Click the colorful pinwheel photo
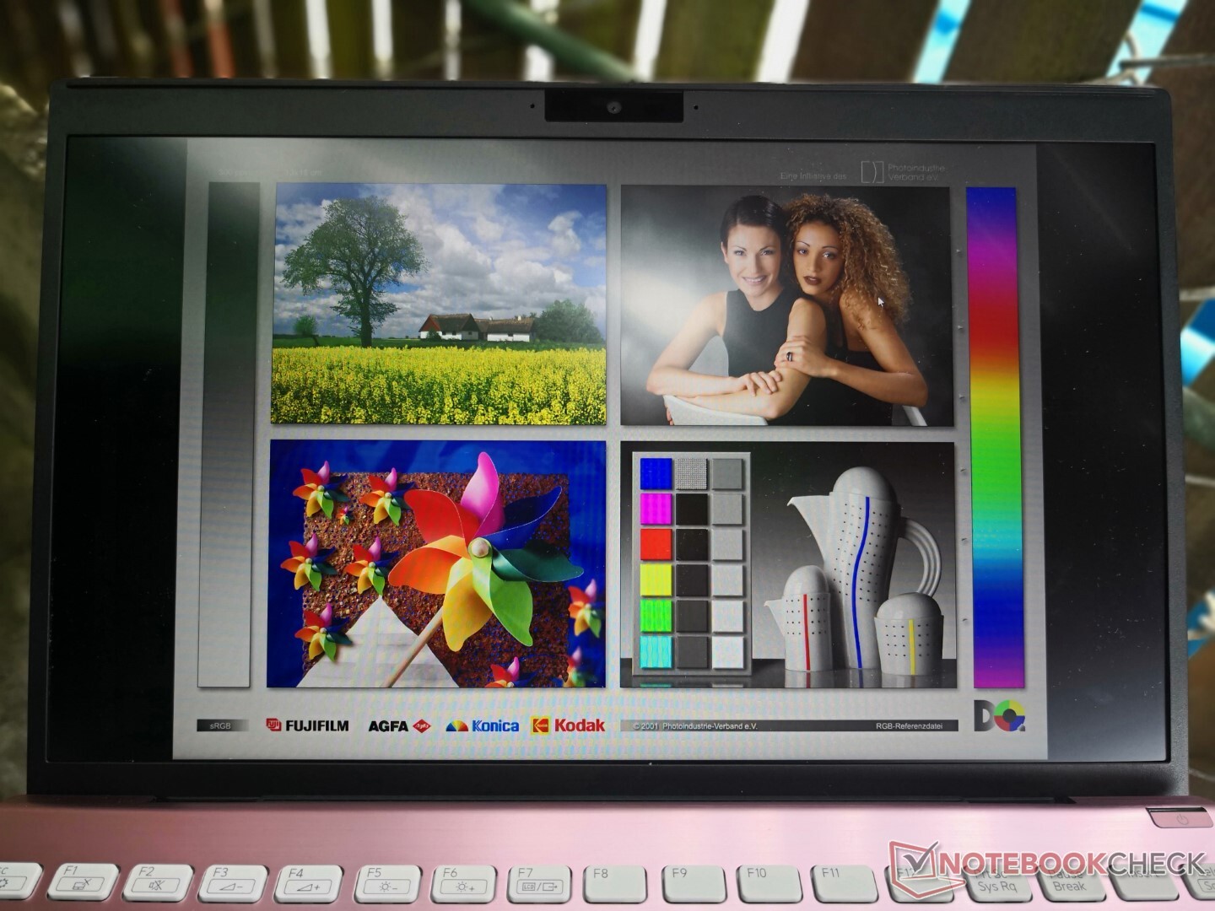 click(436, 563)
